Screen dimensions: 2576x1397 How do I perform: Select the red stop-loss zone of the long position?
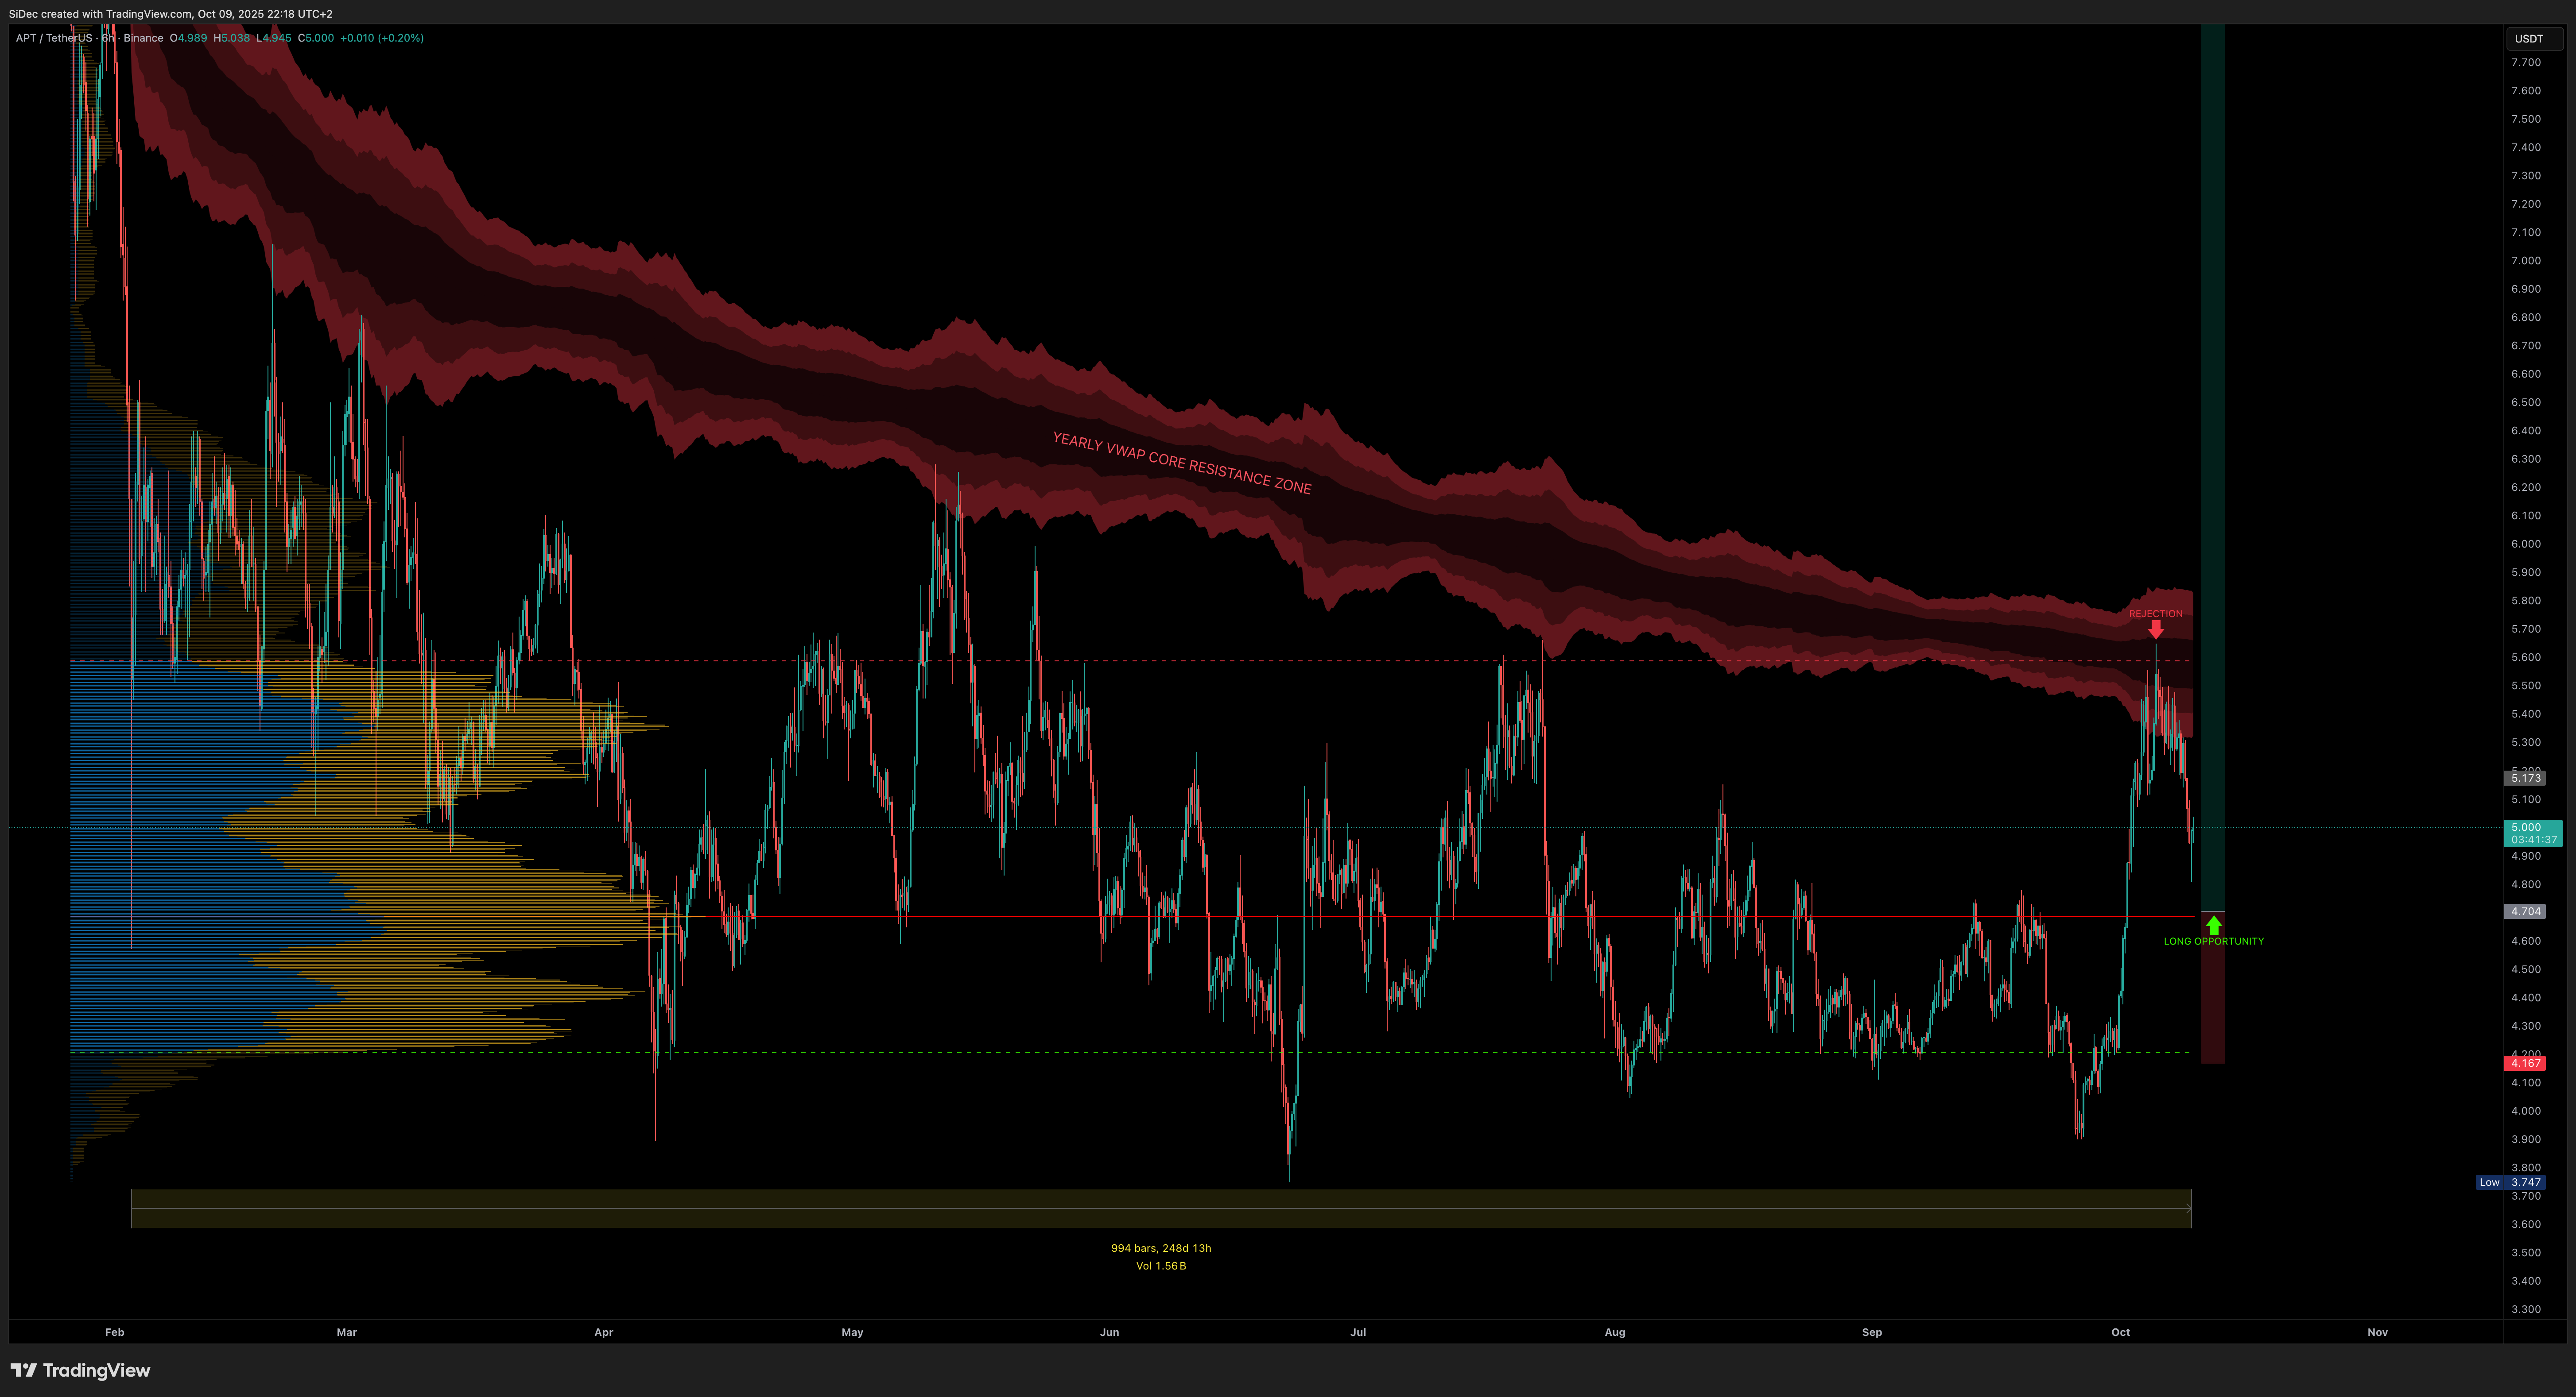[x=2213, y=987]
